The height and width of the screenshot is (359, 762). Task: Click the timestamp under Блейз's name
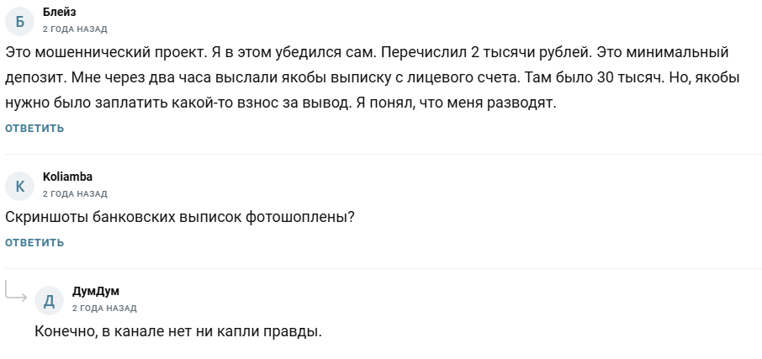click(75, 29)
